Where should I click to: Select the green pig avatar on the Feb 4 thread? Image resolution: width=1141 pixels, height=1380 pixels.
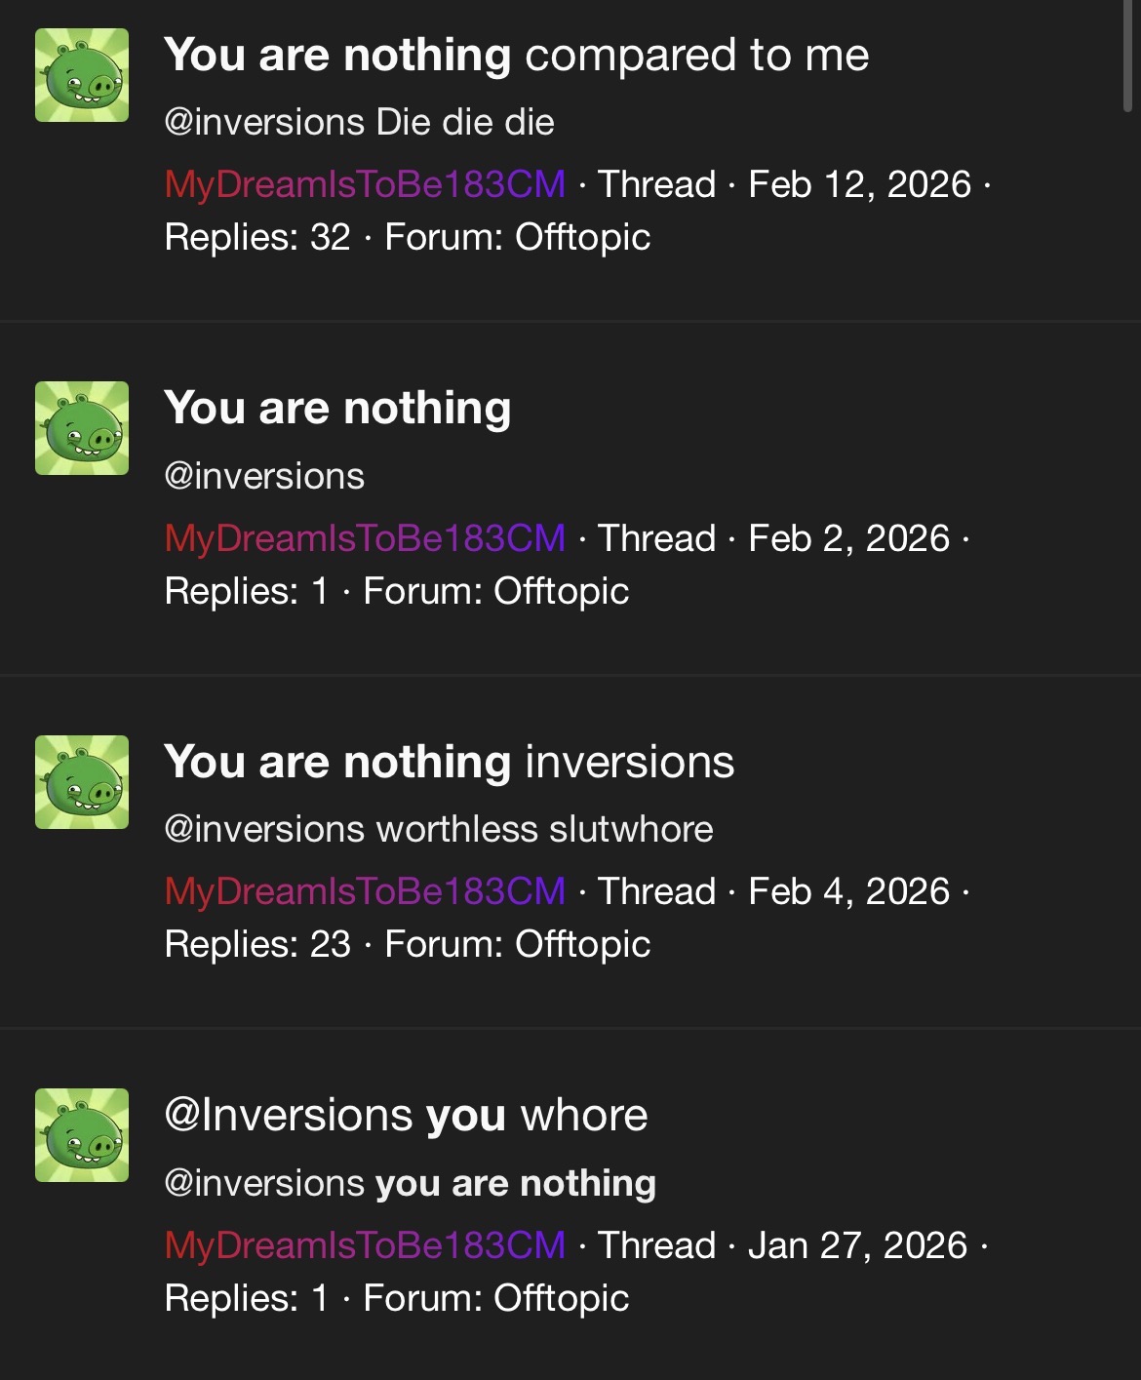[x=82, y=782]
